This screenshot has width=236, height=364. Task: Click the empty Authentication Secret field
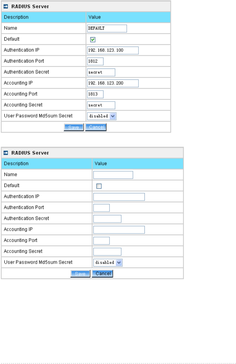[107, 219]
